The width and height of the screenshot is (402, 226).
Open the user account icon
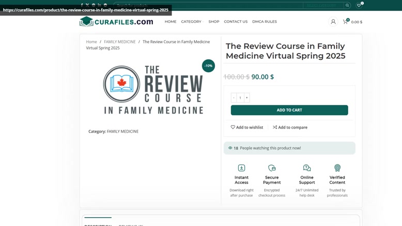[333, 22]
